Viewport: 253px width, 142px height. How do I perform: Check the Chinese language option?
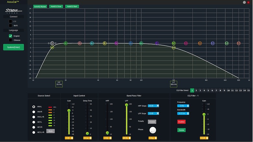[x=10, y=40]
